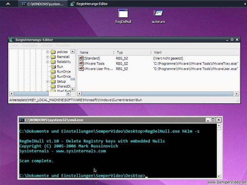Click tree pane scroll up arrow
This screenshot has height=185, width=247.
tap(73, 51)
